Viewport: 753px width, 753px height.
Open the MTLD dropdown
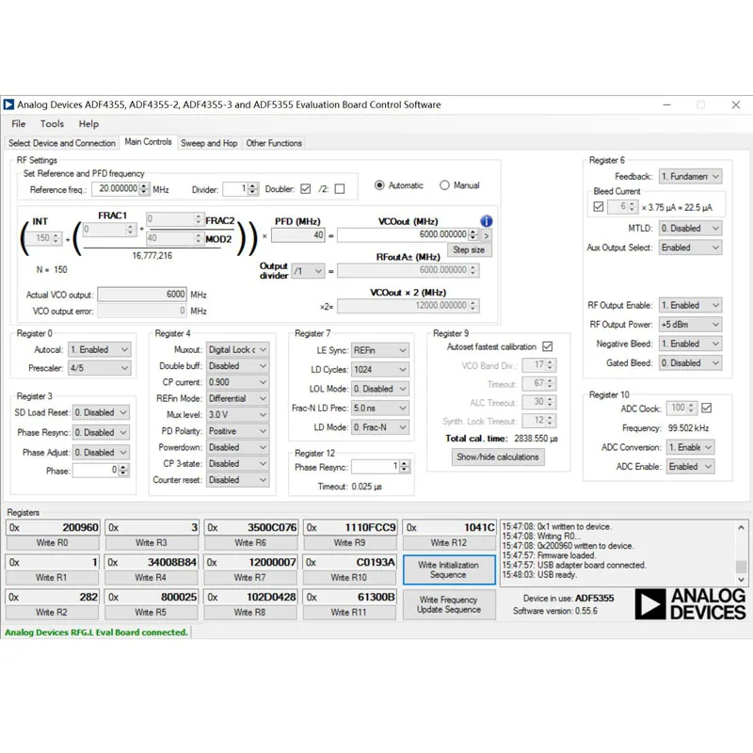tap(690, 228)
